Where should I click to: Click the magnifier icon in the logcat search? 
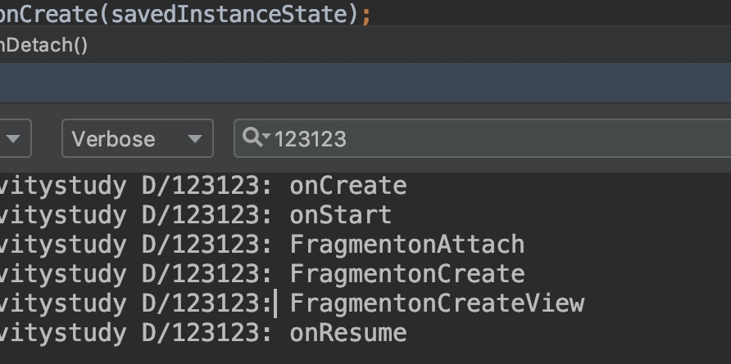(x=250, y=137)
